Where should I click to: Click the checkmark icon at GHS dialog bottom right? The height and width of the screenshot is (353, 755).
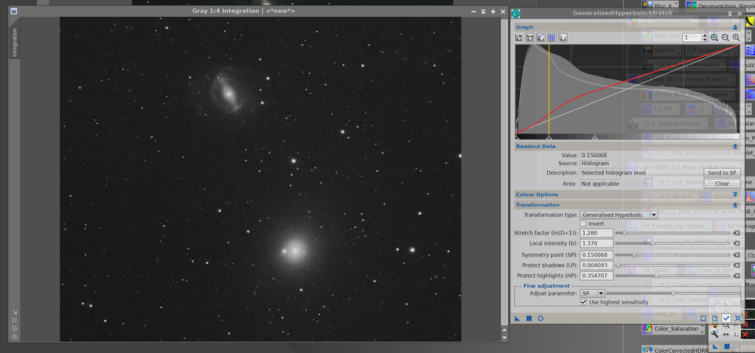pos(726,318)
